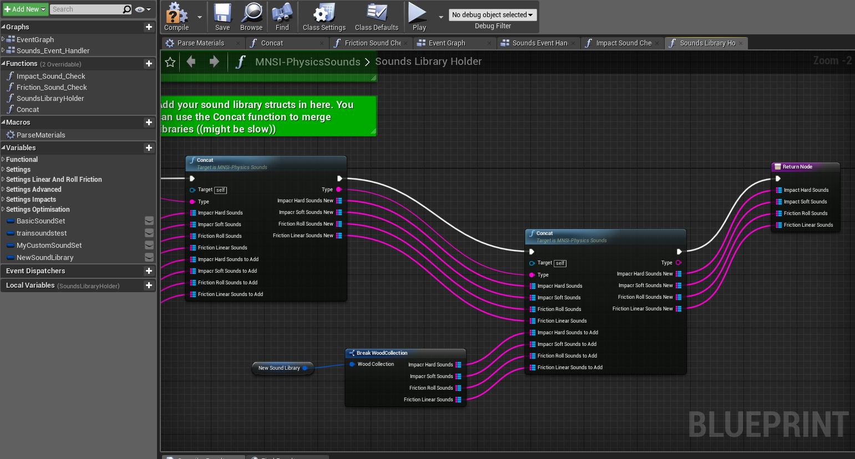Image resolution: width=855 pixels, height=459 pixels.
Task: Open Browse in content browser
Action: 251,16
